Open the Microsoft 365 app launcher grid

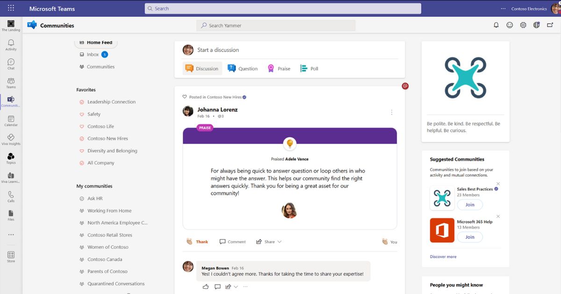[11, 8]
